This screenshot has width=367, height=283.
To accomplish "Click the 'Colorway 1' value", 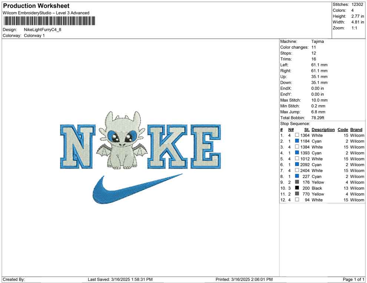I will click(x=34, y=36).
